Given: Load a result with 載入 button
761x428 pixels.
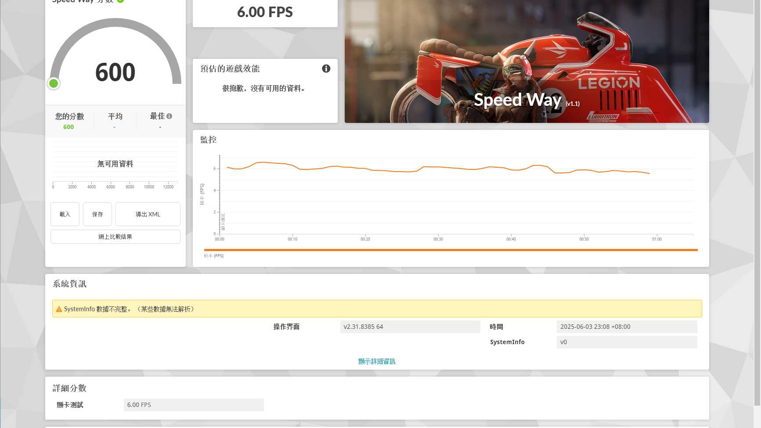Looking at the screenshot, I should pyautogui.click(x=65, y=214).
